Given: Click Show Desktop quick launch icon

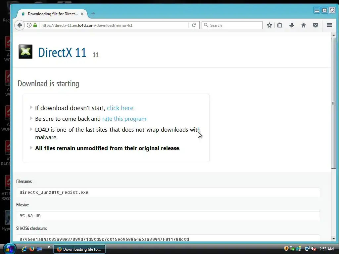Looking at the screenshot, I should click(39, 249).
